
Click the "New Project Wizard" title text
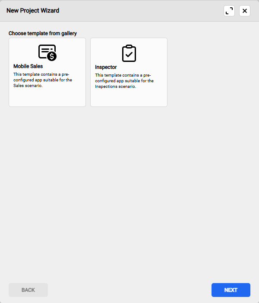[x=33, y=10]
